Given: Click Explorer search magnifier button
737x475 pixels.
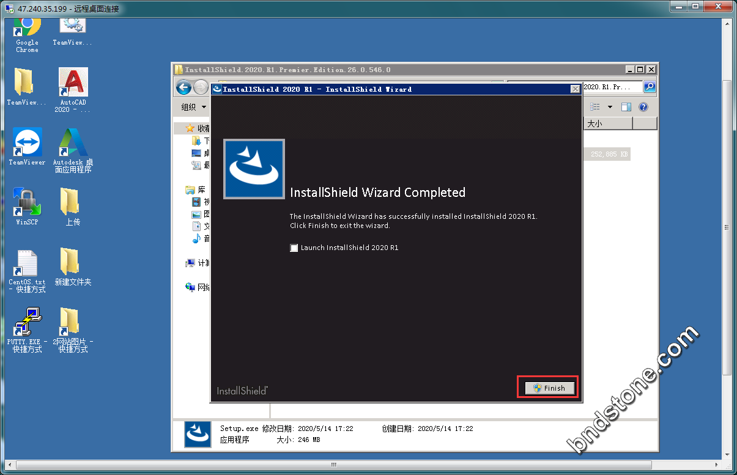Looking at the screenshot, I should 650,87.
